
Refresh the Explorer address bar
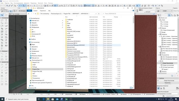click(x=99, y=14)
